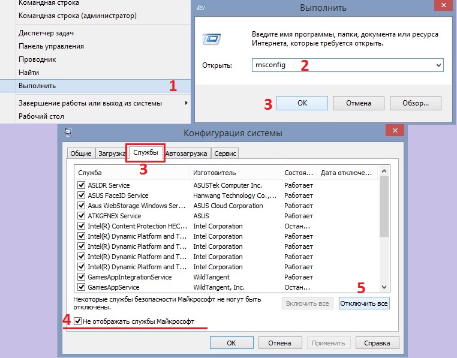Click the large Run program icon in dialog
Image resolution: width=457 pixels, height=358 pixels.
point(212,39)
